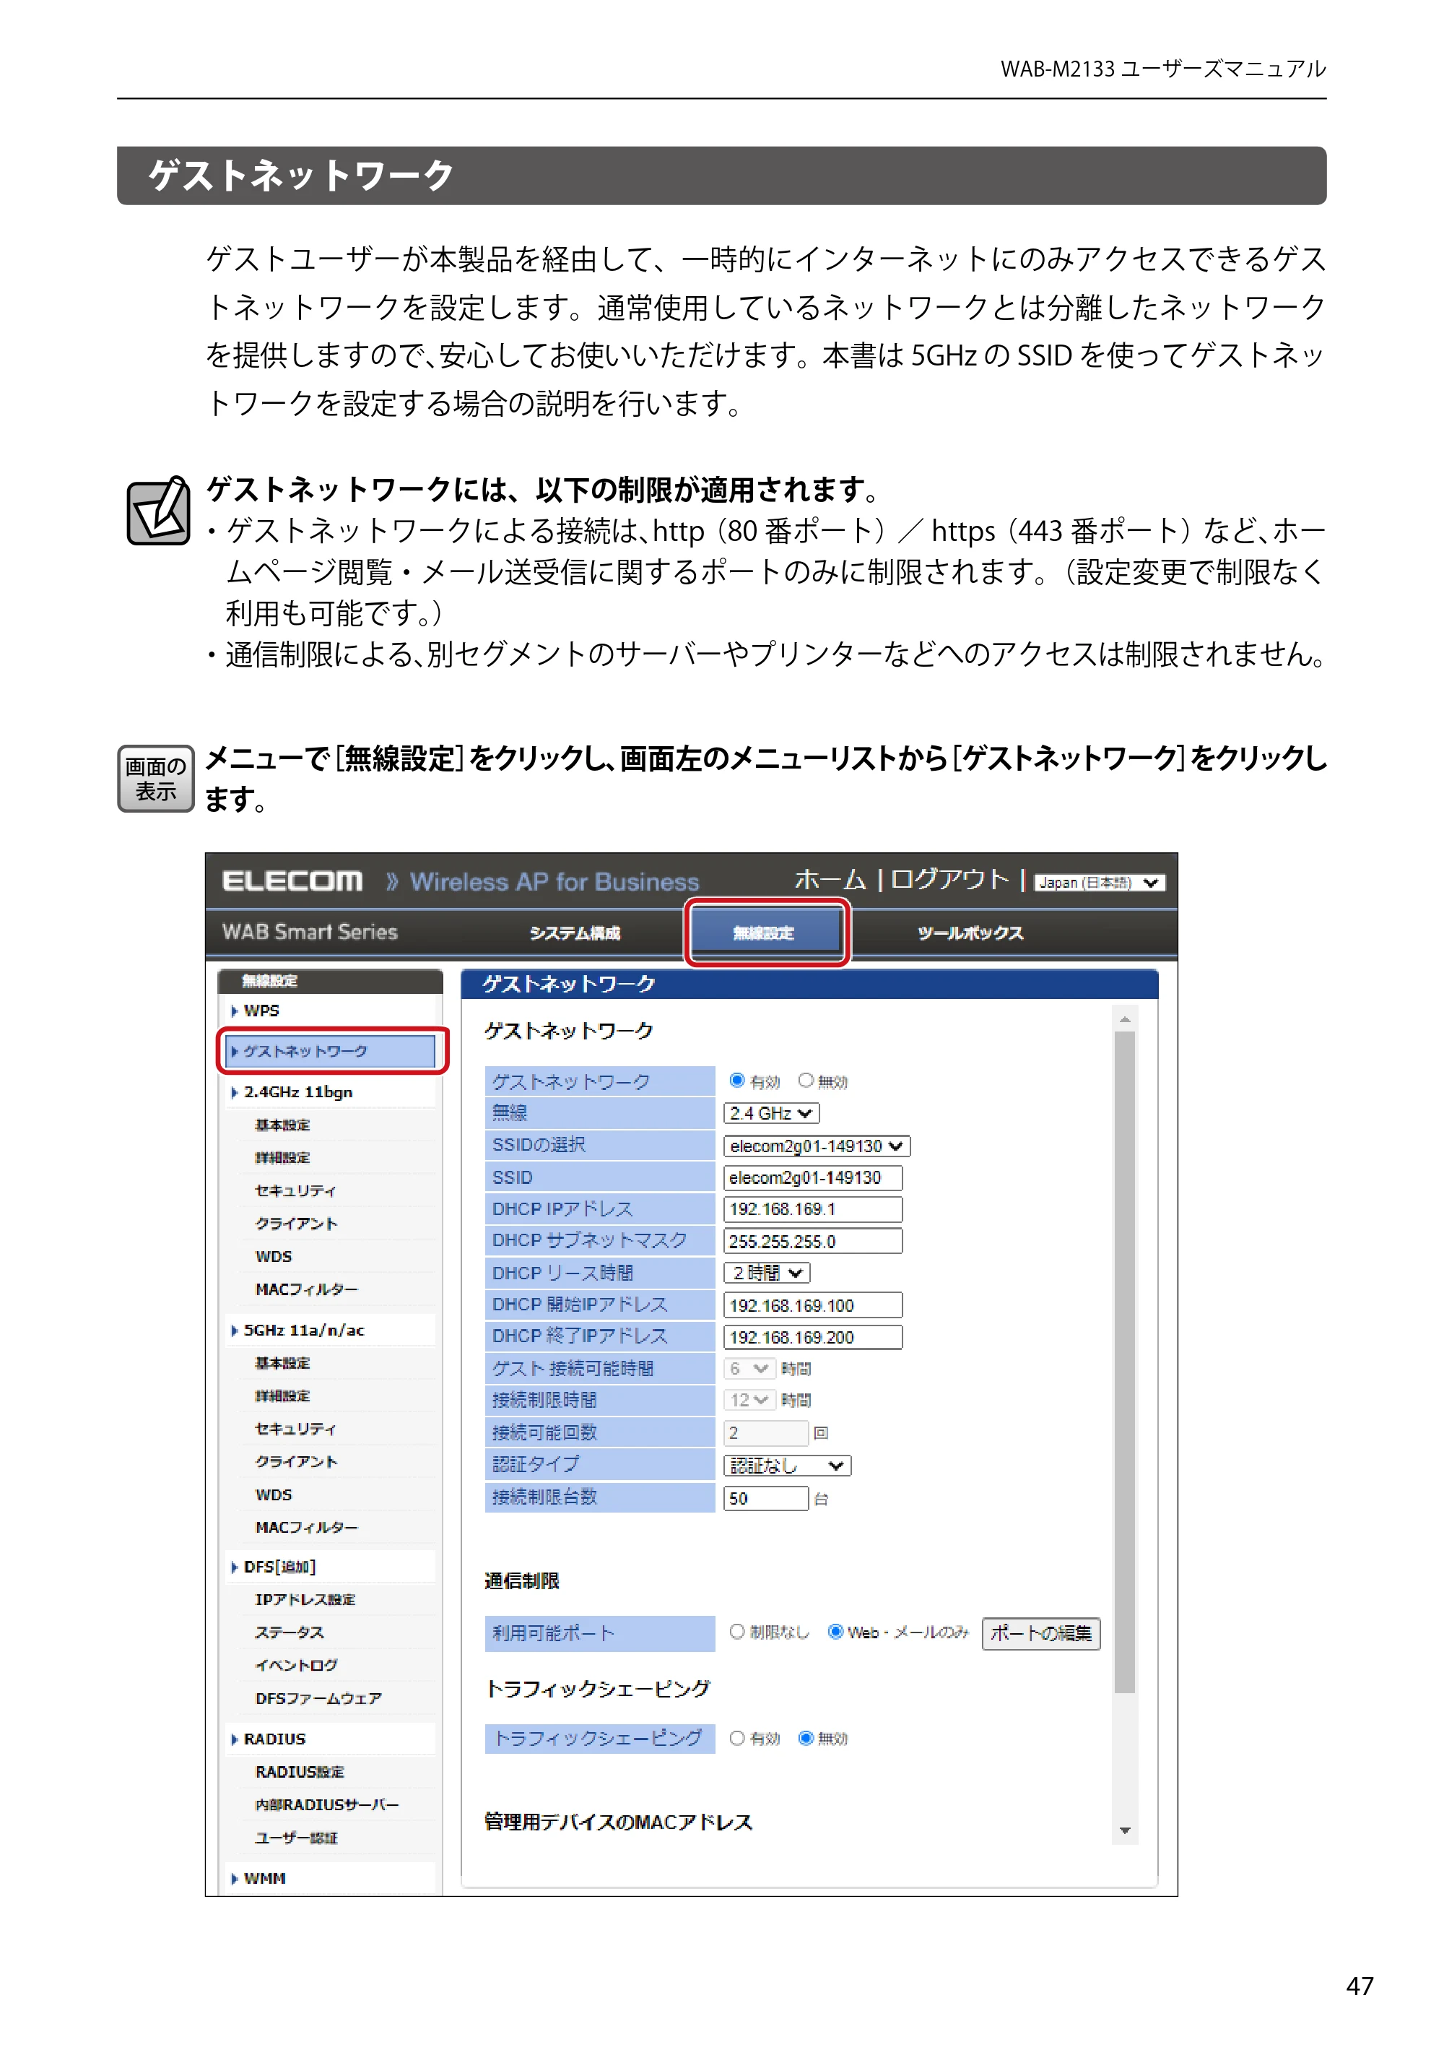Disable guest network with 無効 radio
1444x2050 pixels.
click(x=805, y=1081)
